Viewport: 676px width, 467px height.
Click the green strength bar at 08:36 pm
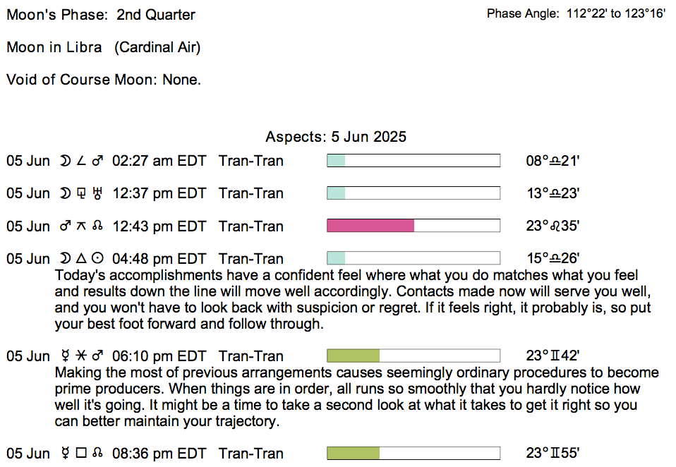coord(354,453)
